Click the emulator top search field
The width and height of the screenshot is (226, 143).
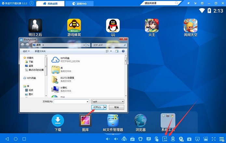point(159,3)
